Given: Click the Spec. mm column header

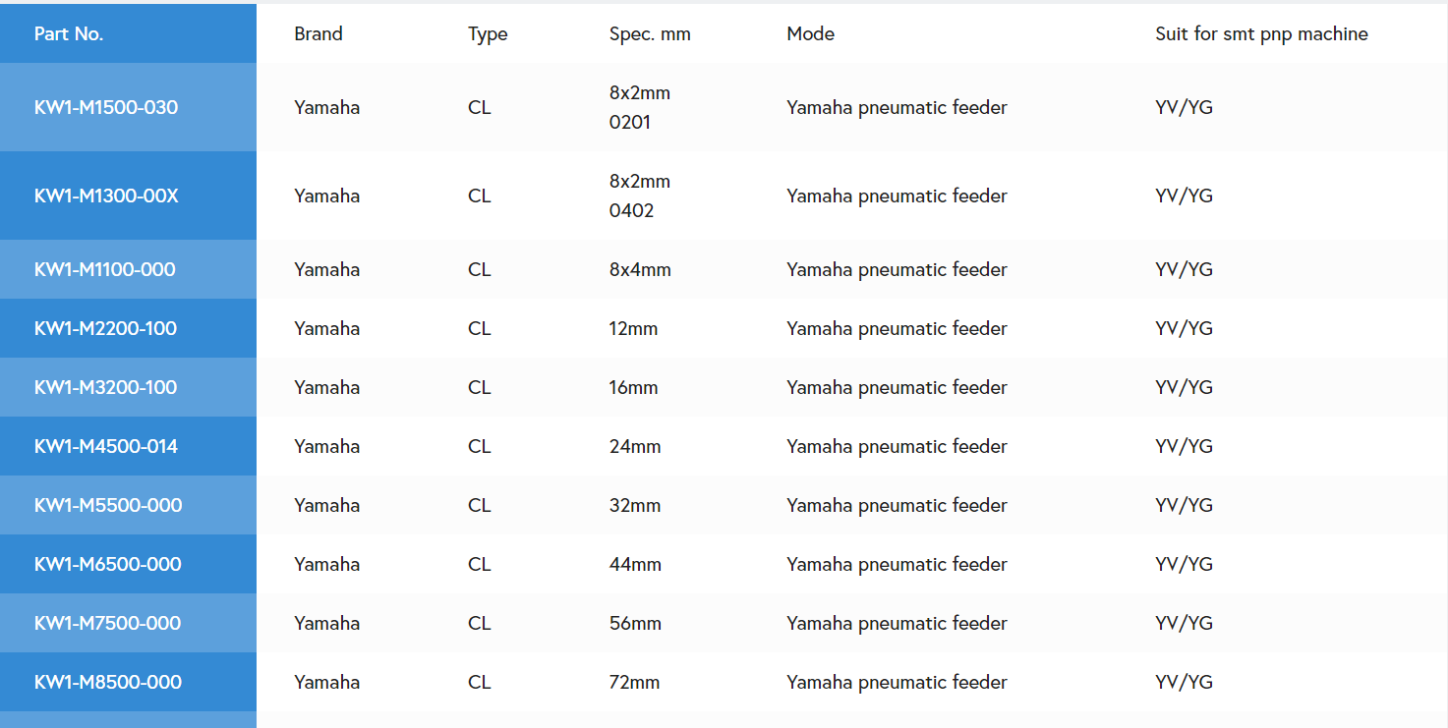Looking at the screenshot, I should [x=650, y=34].
